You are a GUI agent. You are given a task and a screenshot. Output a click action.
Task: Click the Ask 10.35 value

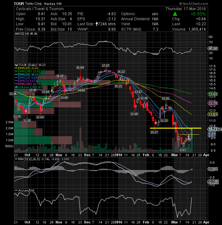click(67, 14)
